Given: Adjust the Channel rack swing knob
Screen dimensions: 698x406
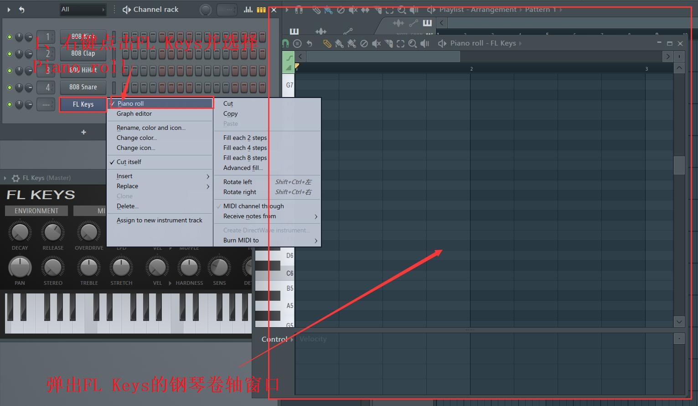Looking at the screenshot, I should coord(206,10).
